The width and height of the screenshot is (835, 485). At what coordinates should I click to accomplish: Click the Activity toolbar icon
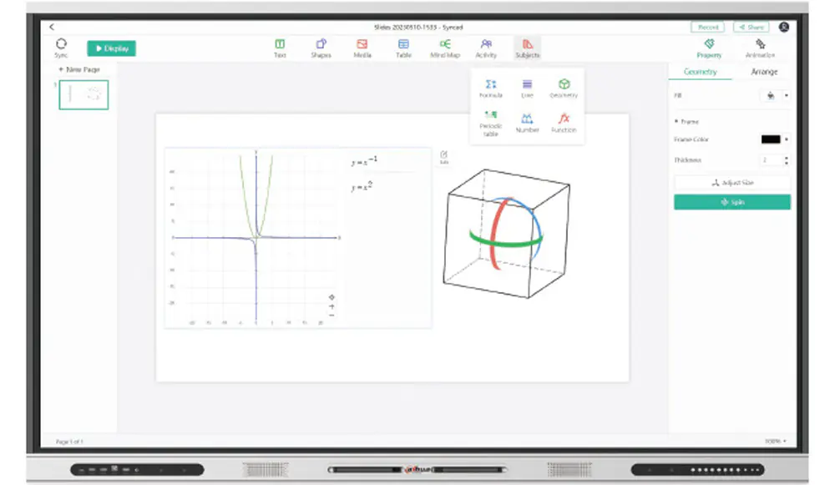click(x=486, y=48)
